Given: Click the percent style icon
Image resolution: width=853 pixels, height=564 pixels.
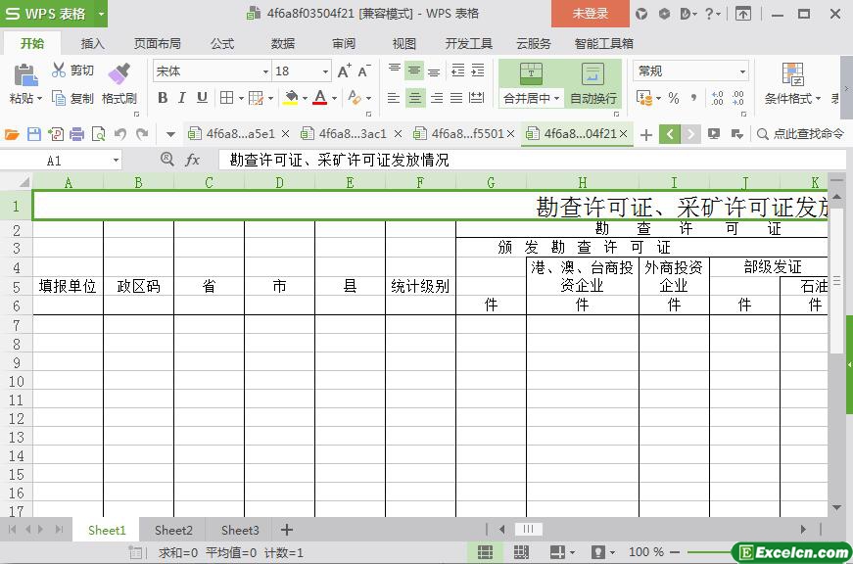Looking at the screenshot, I should [x=674, y=98].
